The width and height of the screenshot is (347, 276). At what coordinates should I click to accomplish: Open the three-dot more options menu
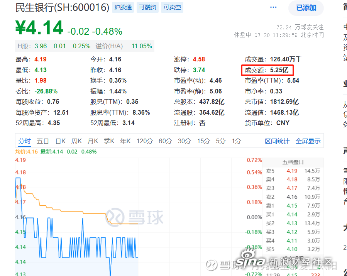pyautogui.click(x=273, y=7)
